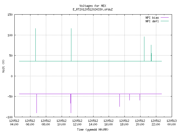177x132 pixels.
Task: Click the purple bias dip near 11:10
Action: click(x=71, y=103)
